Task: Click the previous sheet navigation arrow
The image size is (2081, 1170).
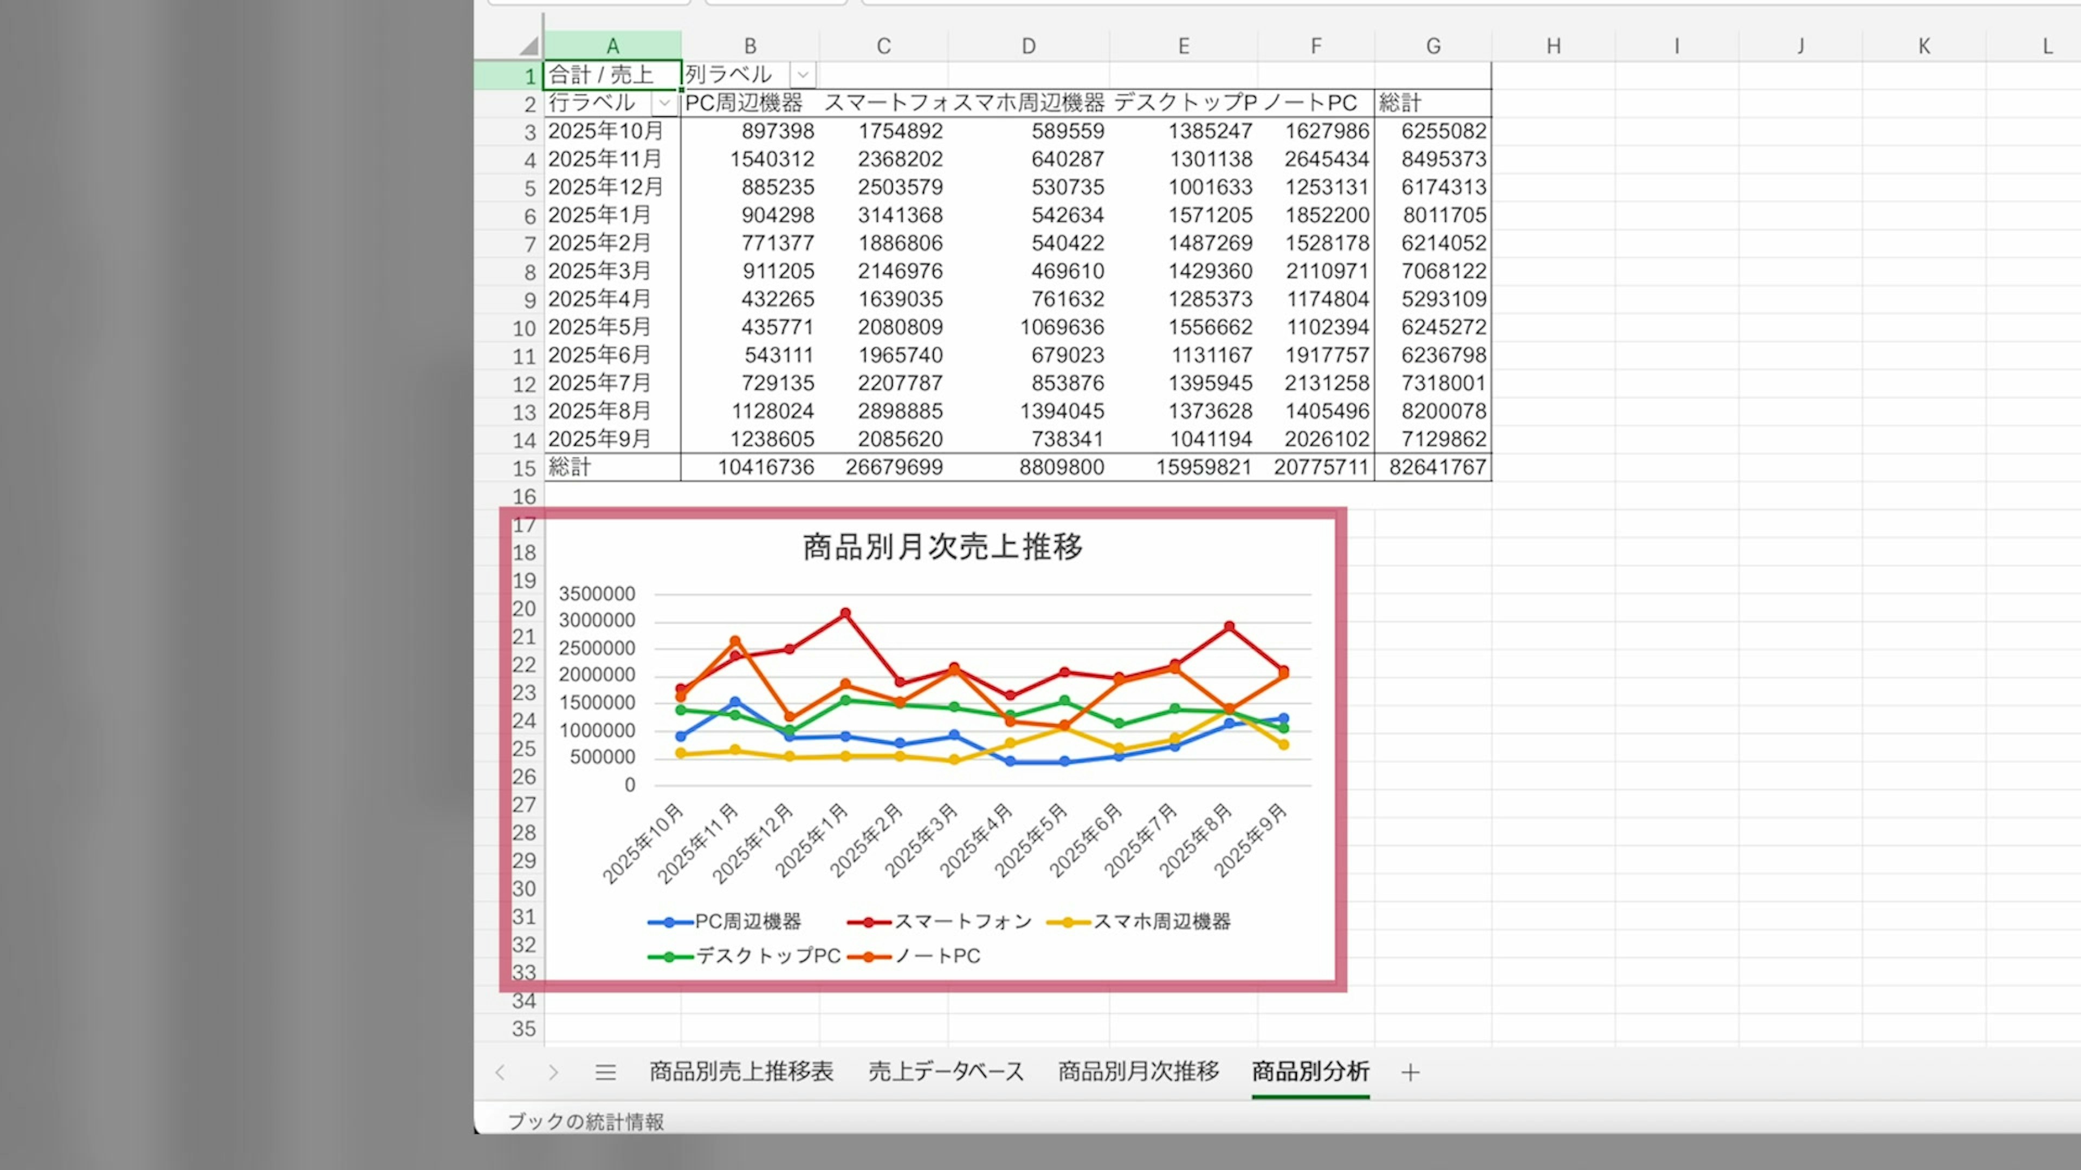Action: 500,1072
